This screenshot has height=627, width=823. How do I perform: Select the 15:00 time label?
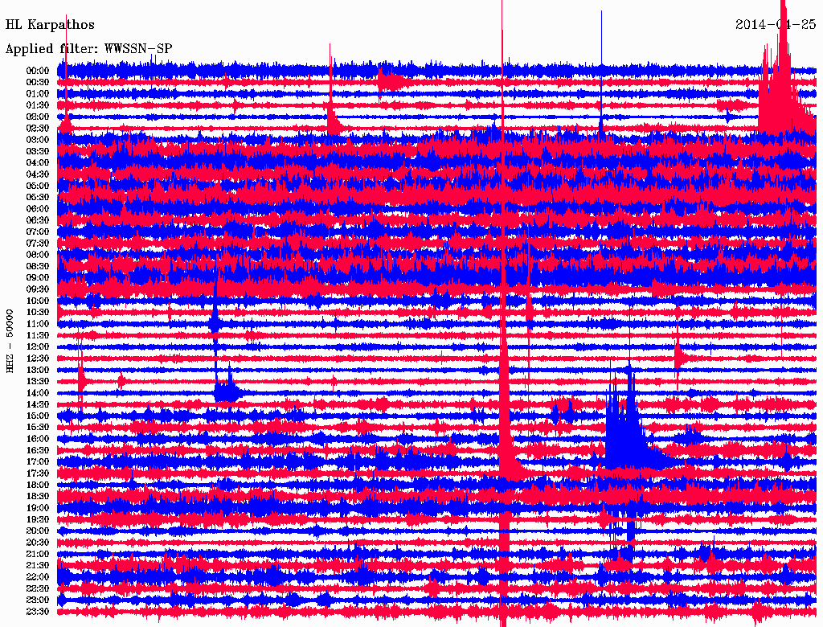point(38,416)
